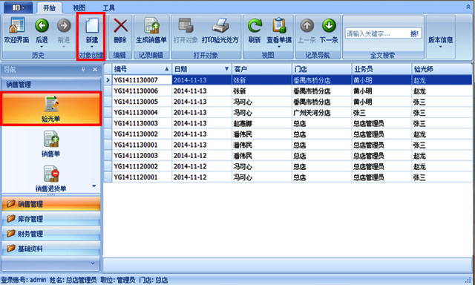Open the application menu button
Image resolution: width=475 pixels, height=285 pixels.
point(18,7)
